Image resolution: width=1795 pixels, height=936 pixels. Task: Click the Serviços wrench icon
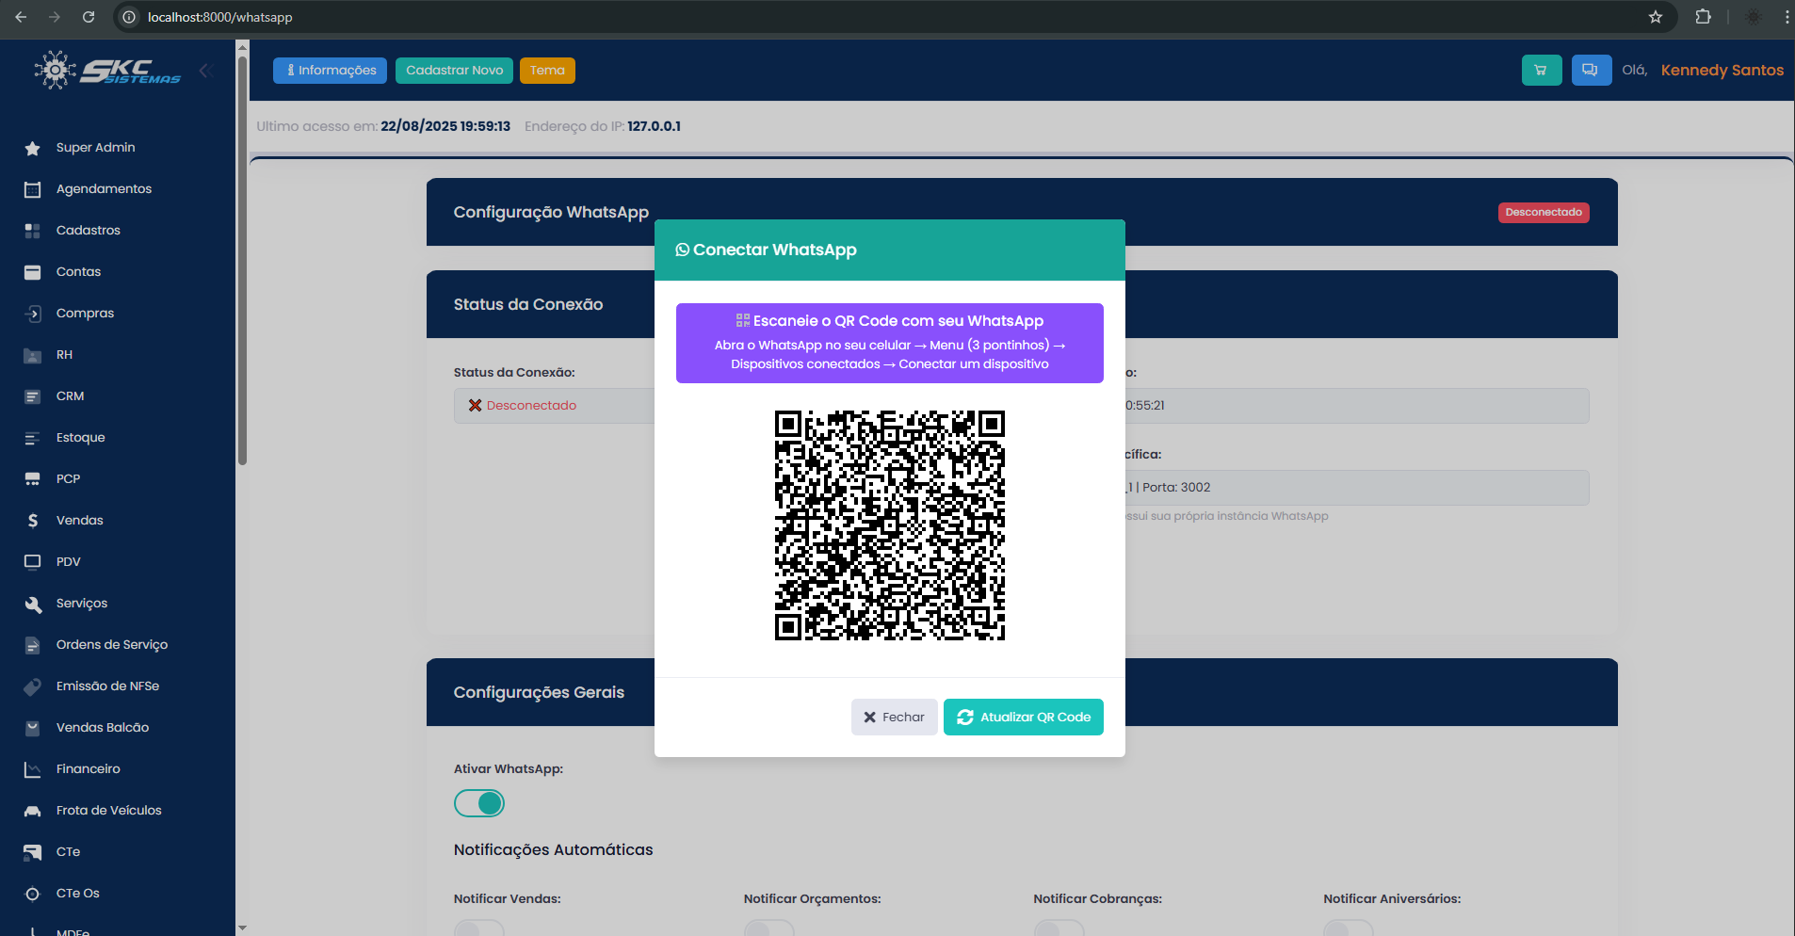coord(33,605)
